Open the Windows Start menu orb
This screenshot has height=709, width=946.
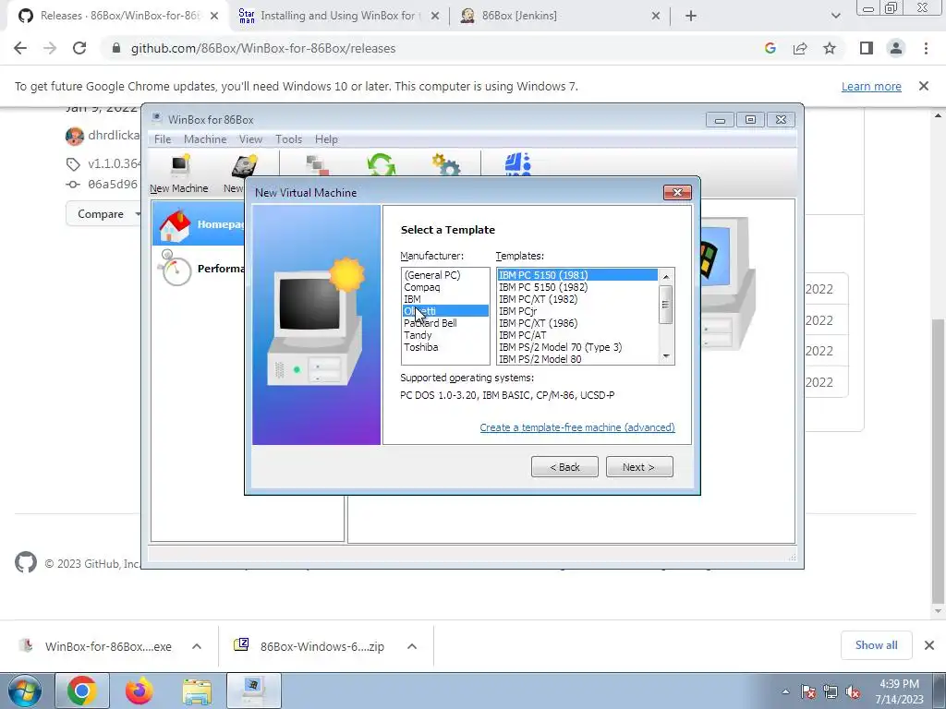click(x=25, y=691)
